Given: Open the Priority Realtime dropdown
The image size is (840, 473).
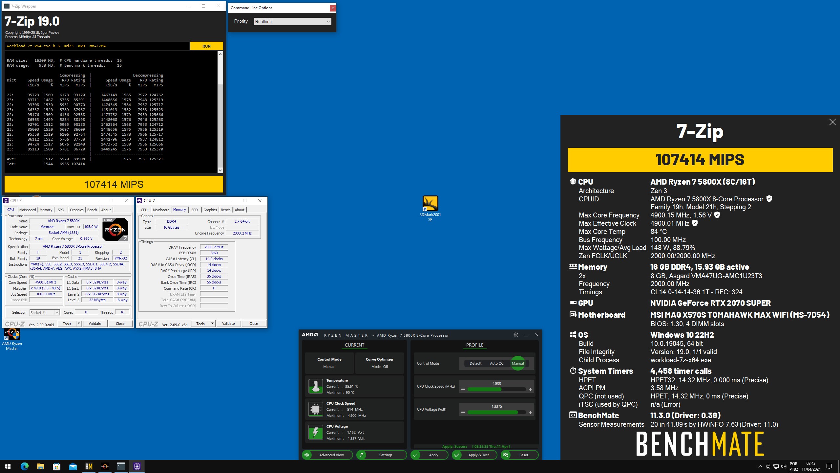Looking at the screenshot, I should coord(292,22).
